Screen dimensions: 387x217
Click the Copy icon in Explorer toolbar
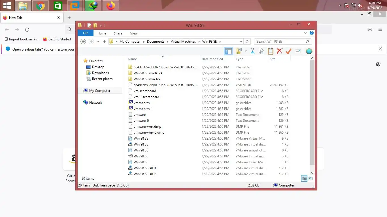click(x=261, y=51)
